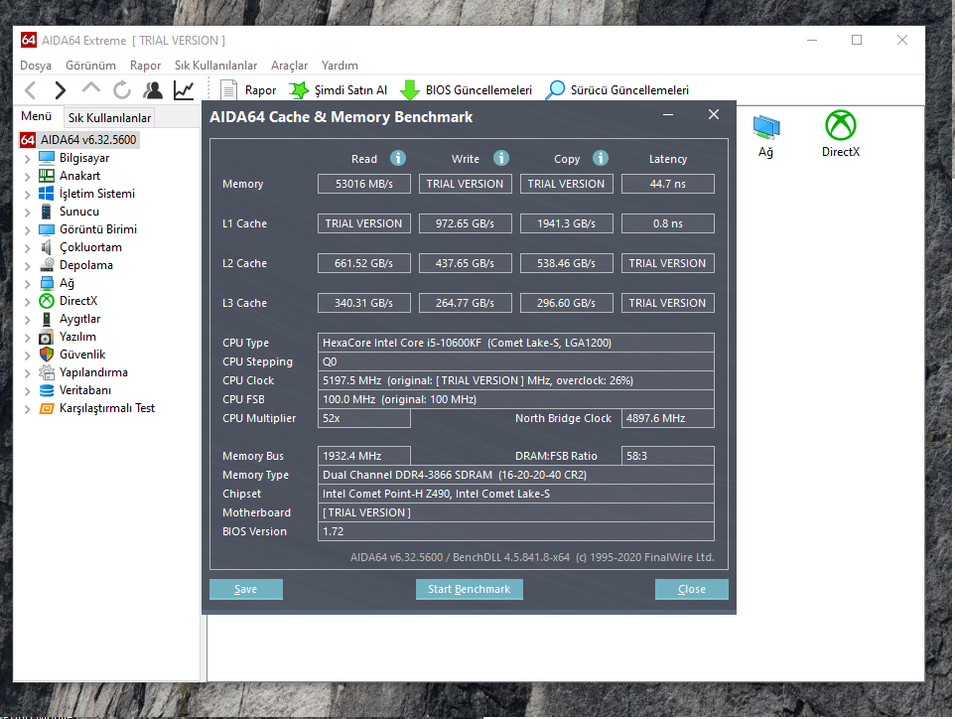The width and height of the screenshot is (955, 719).
Task: Open the user profile icon in toolbar
Action: click(x=153, y=90)
